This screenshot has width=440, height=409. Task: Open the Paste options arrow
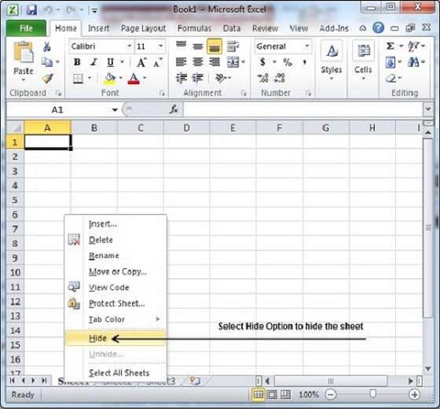click(x=24, y=80)
